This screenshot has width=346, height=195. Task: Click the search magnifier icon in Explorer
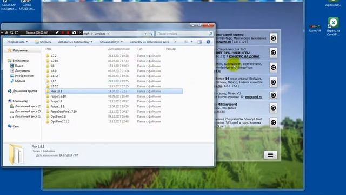pyautogui.click(x=210, y=34)
